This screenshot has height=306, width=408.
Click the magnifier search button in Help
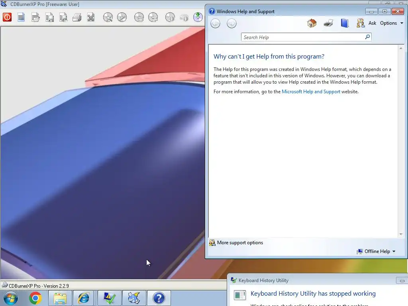tap(367, 37)
